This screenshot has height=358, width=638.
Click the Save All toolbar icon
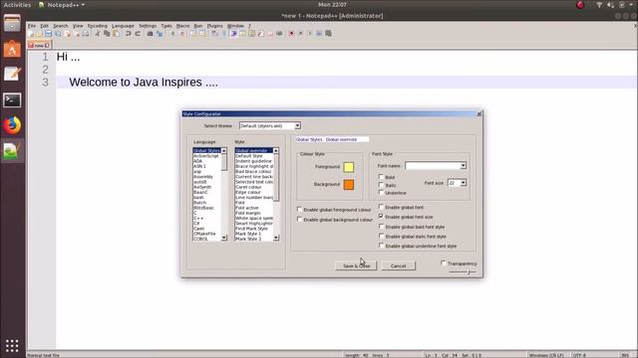tap(58, 34)
